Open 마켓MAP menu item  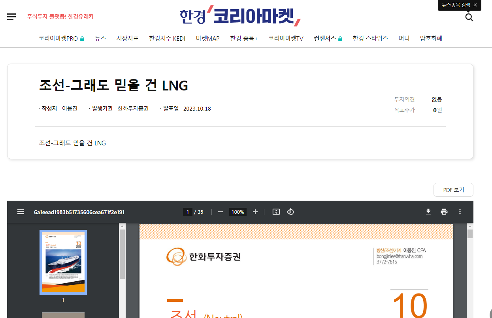point(208,38)
